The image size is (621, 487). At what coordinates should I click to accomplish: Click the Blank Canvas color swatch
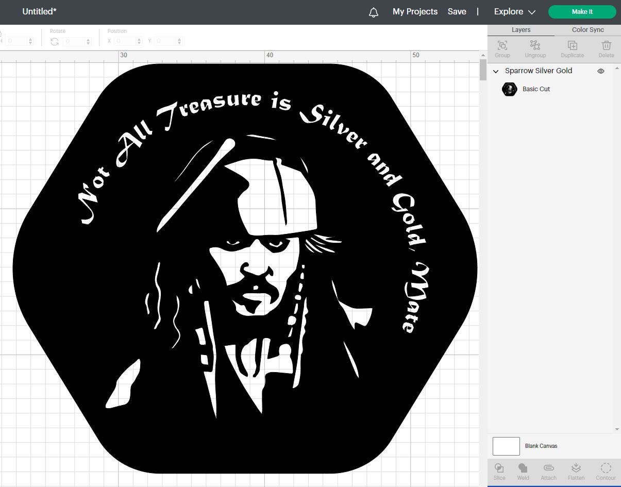[506, 446]
